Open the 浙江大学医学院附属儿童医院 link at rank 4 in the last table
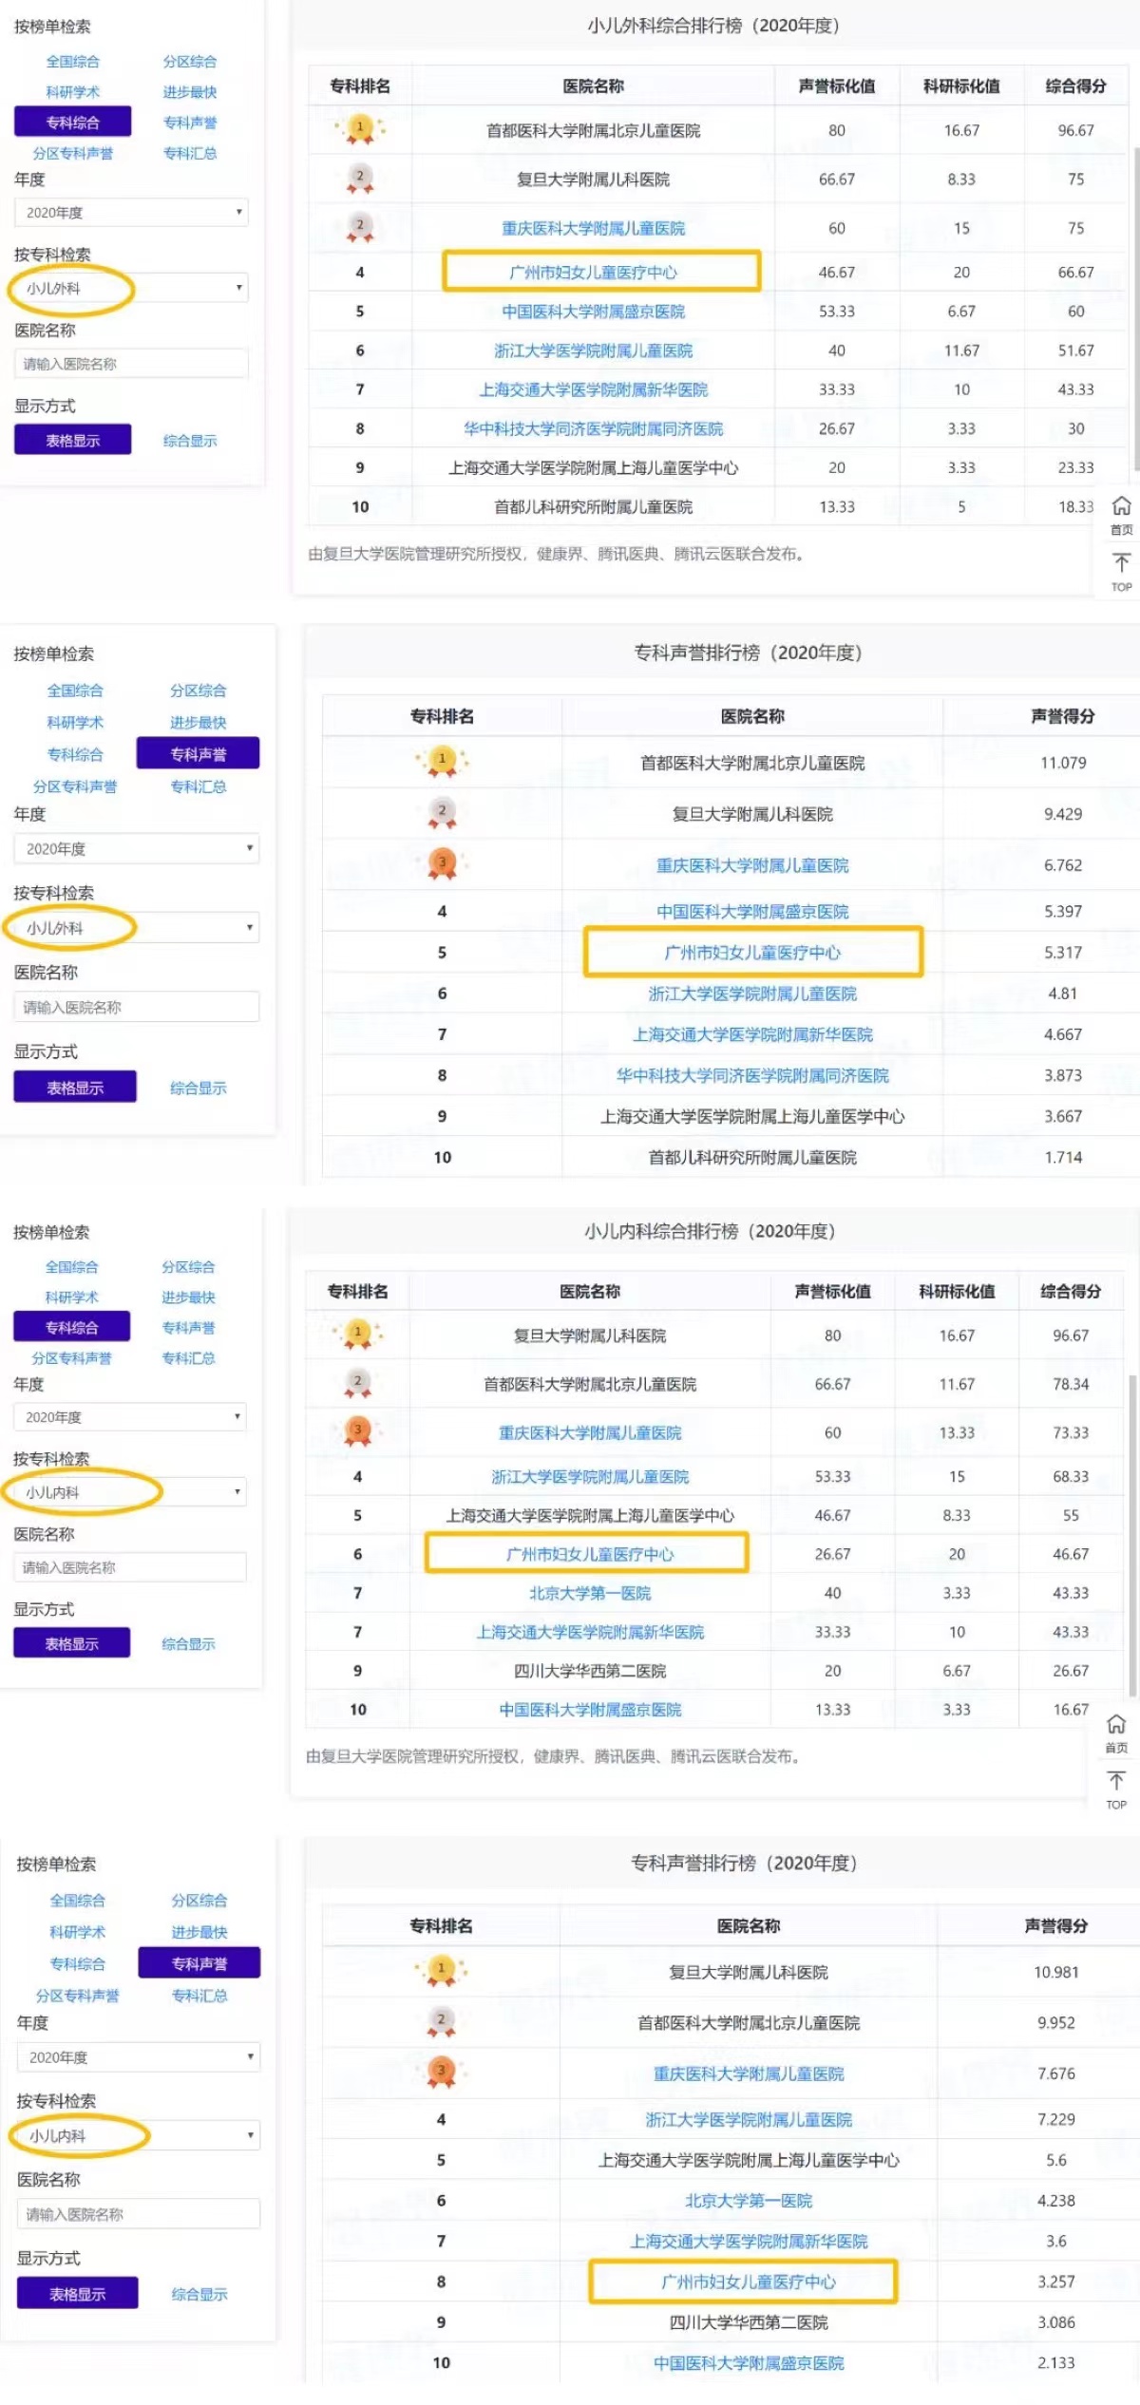 pyautogui.click(x=749, y=2119)
